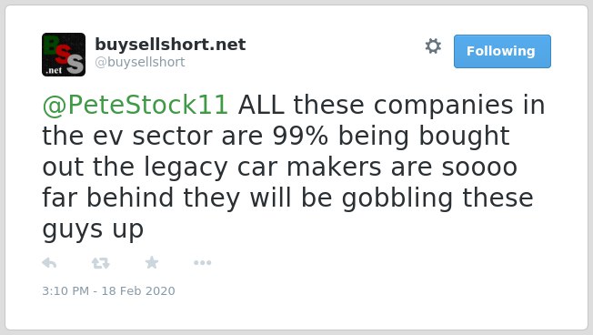
Task: Retweet this tweet using the retweet icon
Action: tap(101, 263)
